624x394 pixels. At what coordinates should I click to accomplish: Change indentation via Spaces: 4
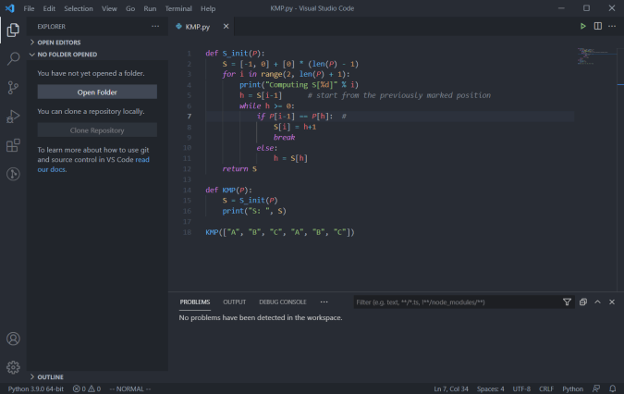tap(490, 388)
